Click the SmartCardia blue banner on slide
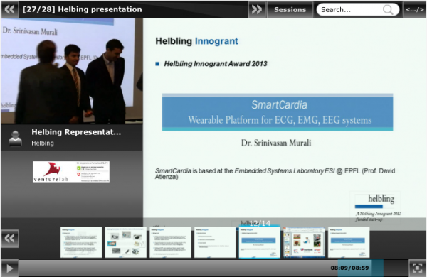The height and width of the screenshot is (277, 427). tap(278, 112)
